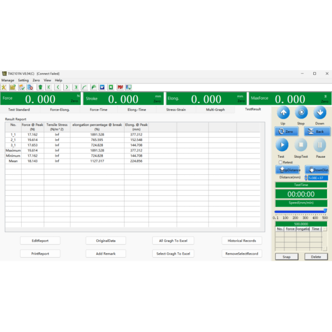Click the speed slider track near 200
Image resolution: width=332 pixels, height=332 pixels.
pyautogui.click(x=295, y=212)
